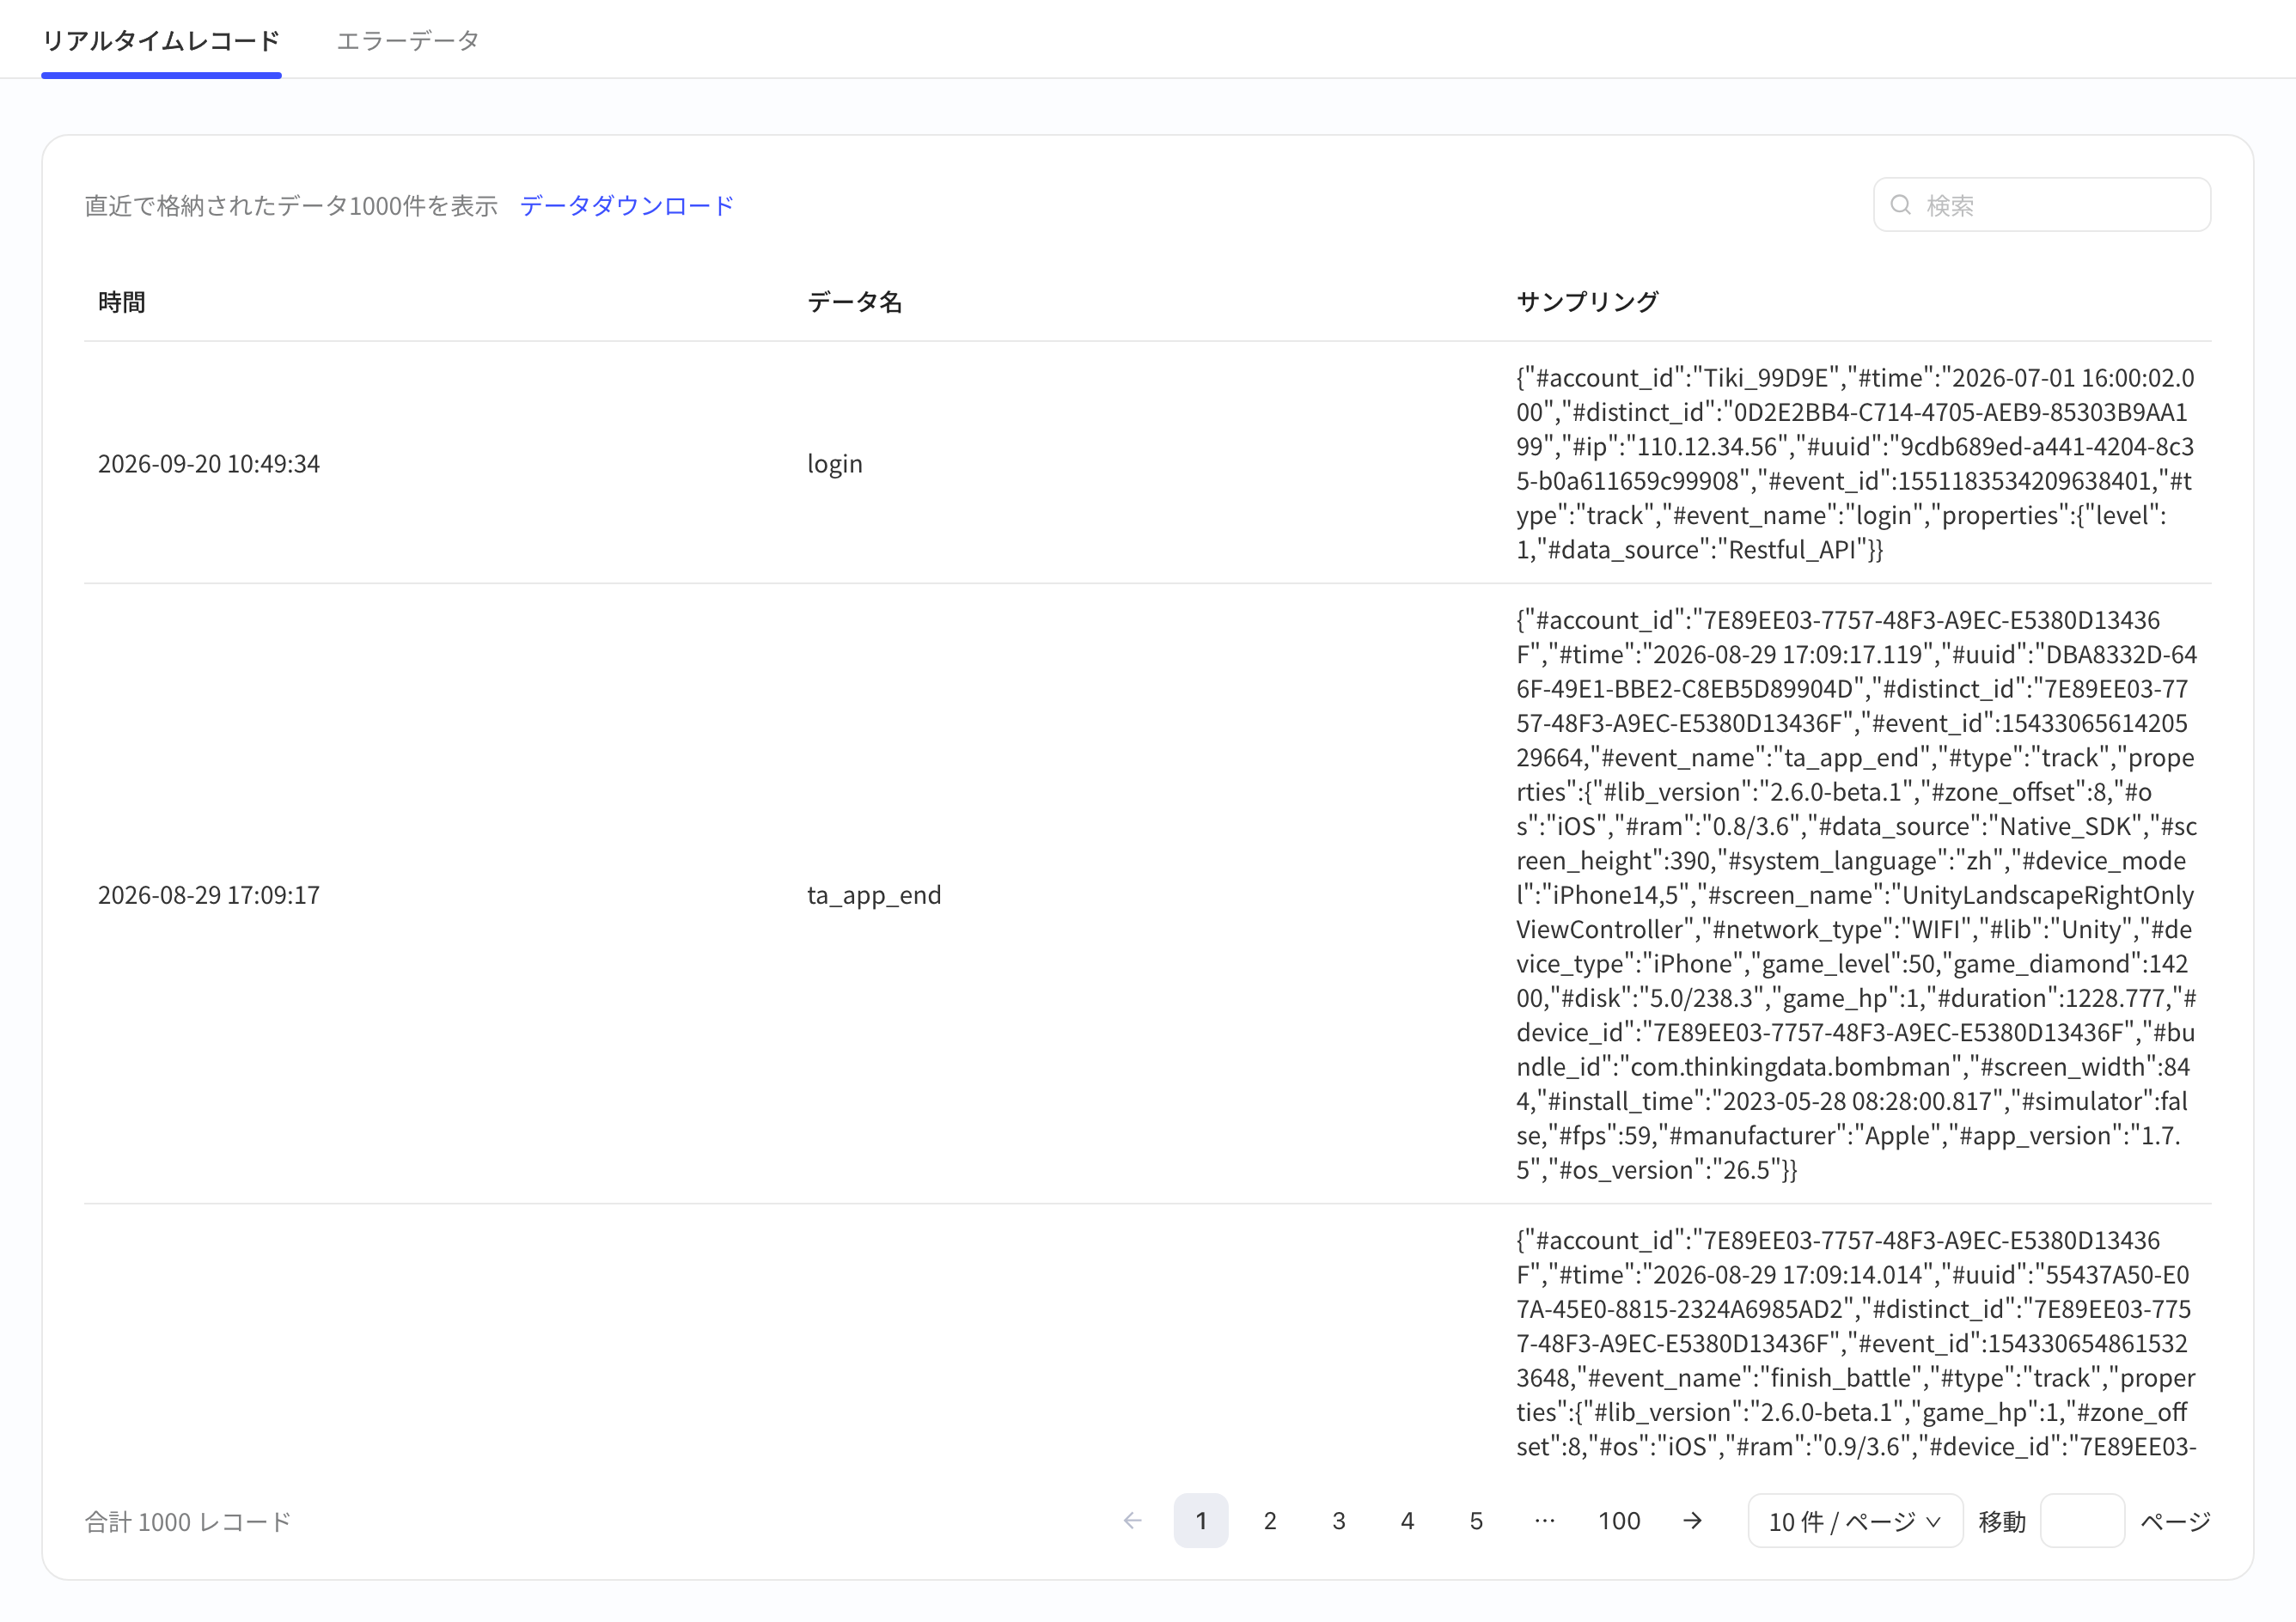Go to page 4
2296x1622 pixels.
tap(1407, 1521)
